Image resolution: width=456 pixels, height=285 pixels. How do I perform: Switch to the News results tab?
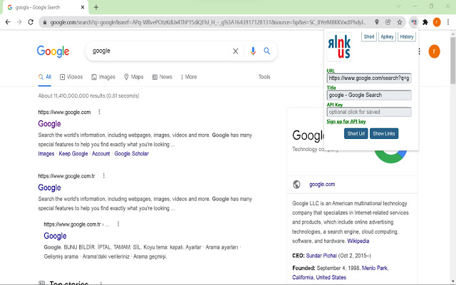coord(162,77)
